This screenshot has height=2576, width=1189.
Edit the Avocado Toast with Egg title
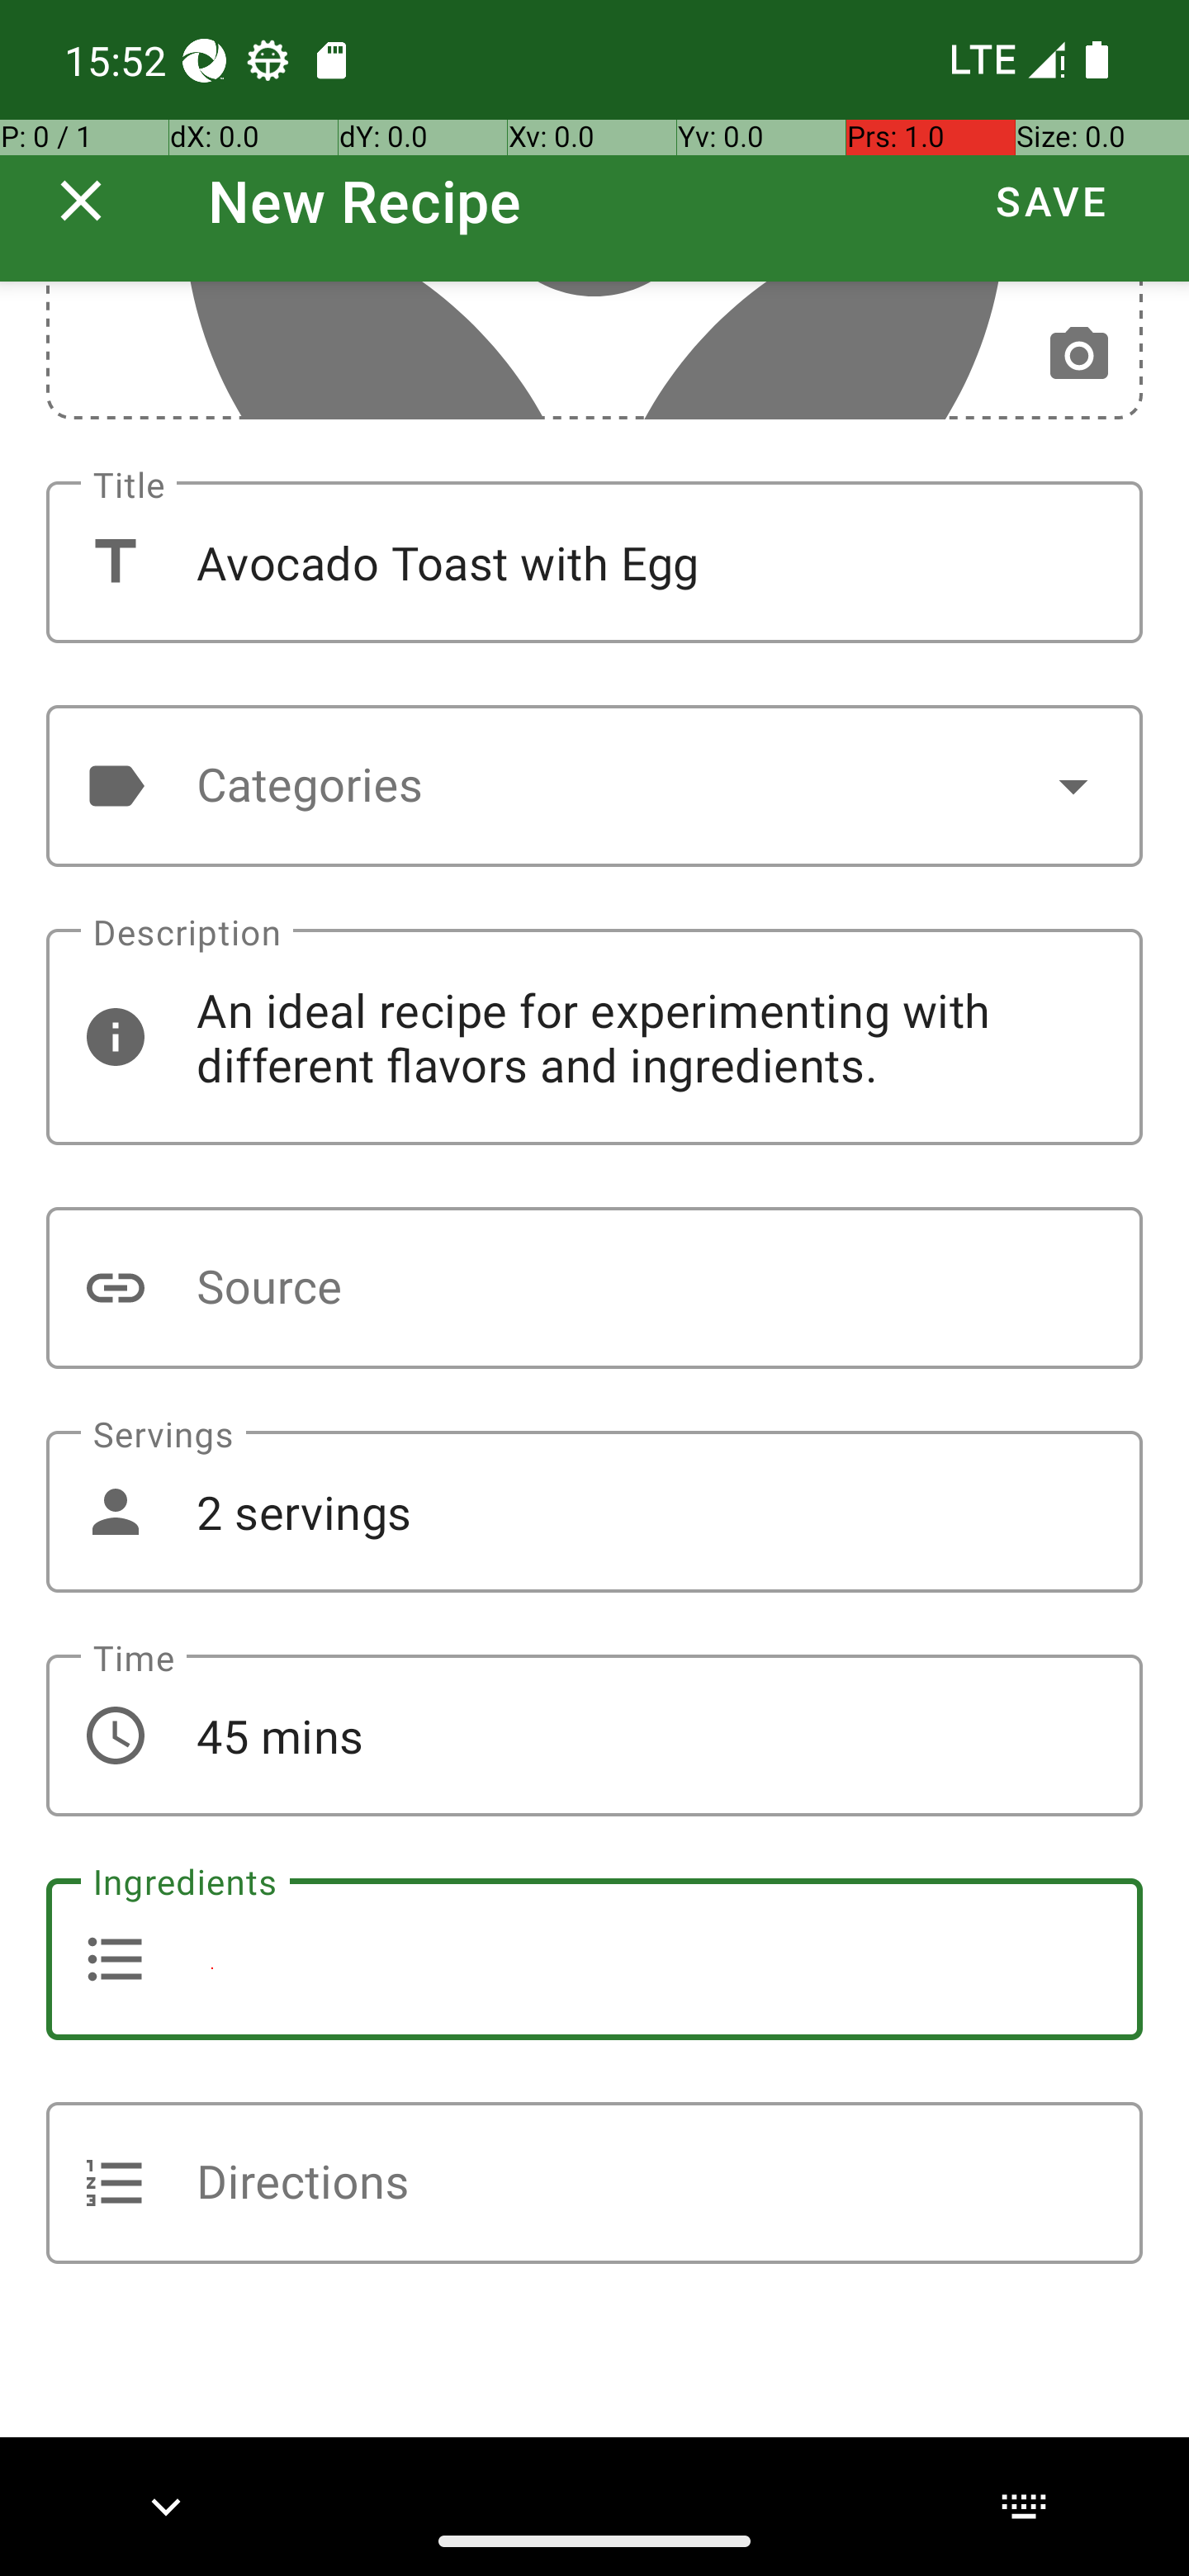[x=594, y=562]
